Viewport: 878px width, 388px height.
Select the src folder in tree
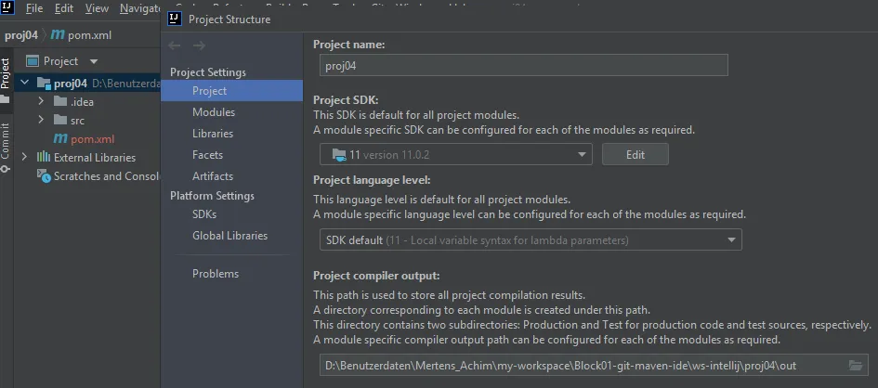(x=77, y=120)
